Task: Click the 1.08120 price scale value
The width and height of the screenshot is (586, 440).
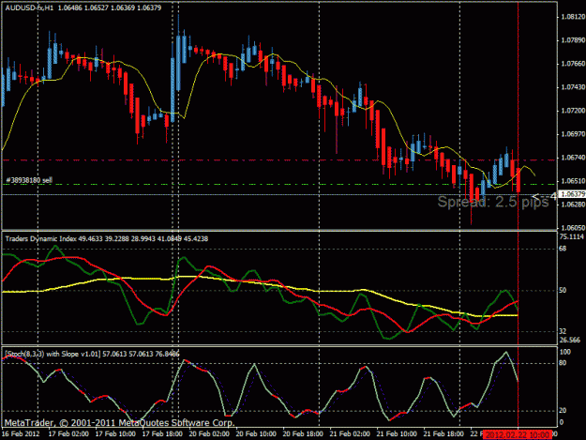Action: point(573,17)
